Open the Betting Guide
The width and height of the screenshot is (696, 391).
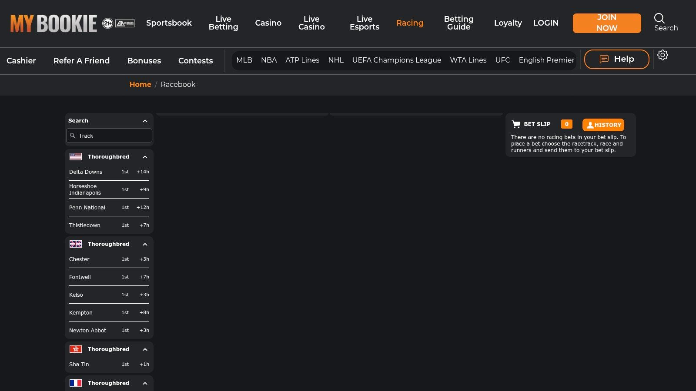(x=458, y=23)
